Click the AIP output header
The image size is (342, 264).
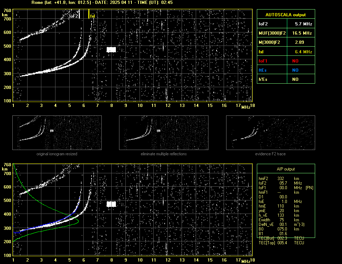point(286,169)
